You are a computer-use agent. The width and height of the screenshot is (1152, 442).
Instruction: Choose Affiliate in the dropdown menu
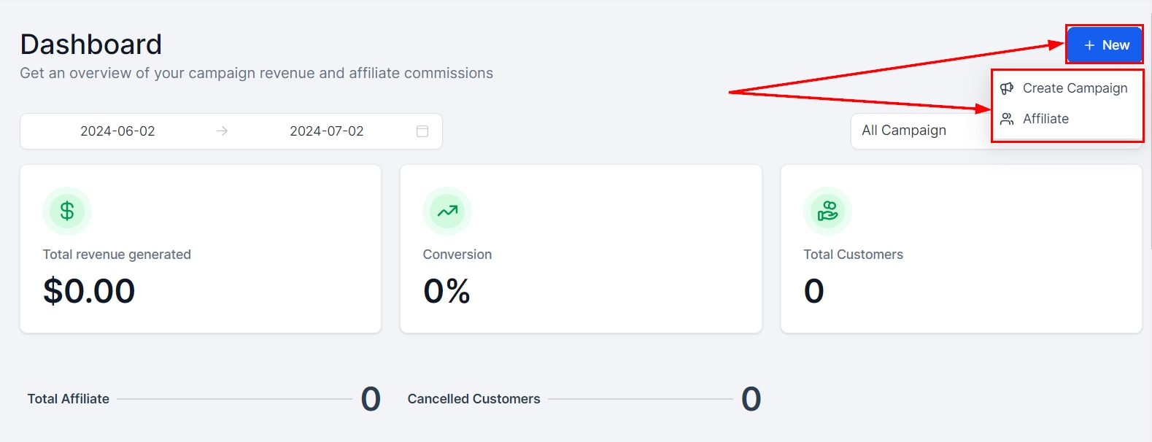pyautogui.click(x=1045, y=119)
